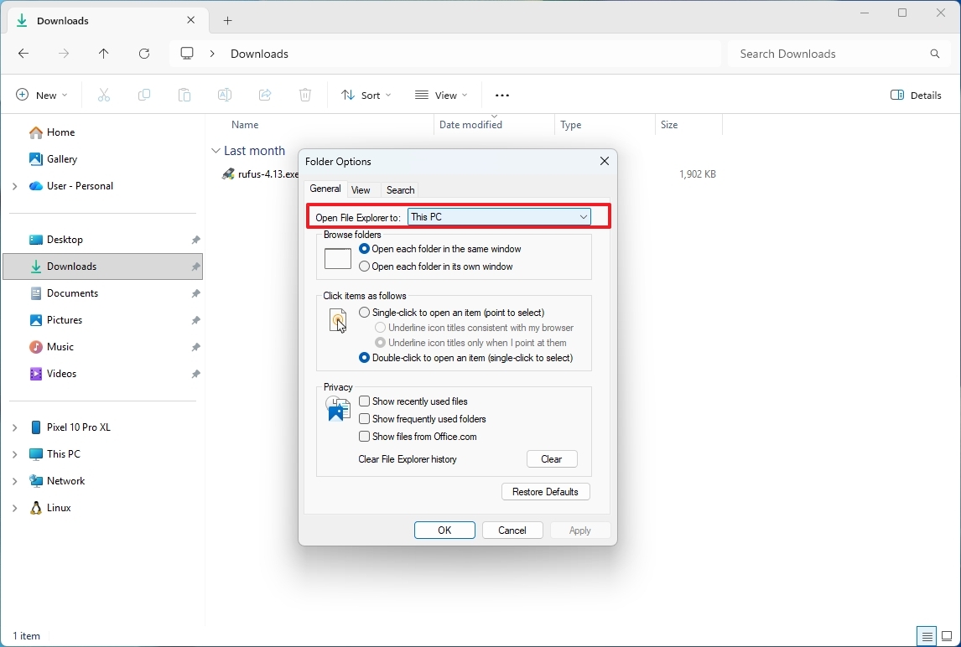This screenshot has width=961, height=647.
Task: Open the New item menu in toolbar
Action: (x=40, y=95)
